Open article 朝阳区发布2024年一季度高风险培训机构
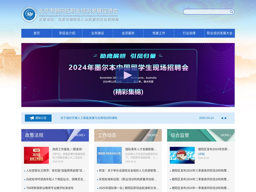Image resolution: width=256 pixels, height=192 pixels. tap(201, 188)
